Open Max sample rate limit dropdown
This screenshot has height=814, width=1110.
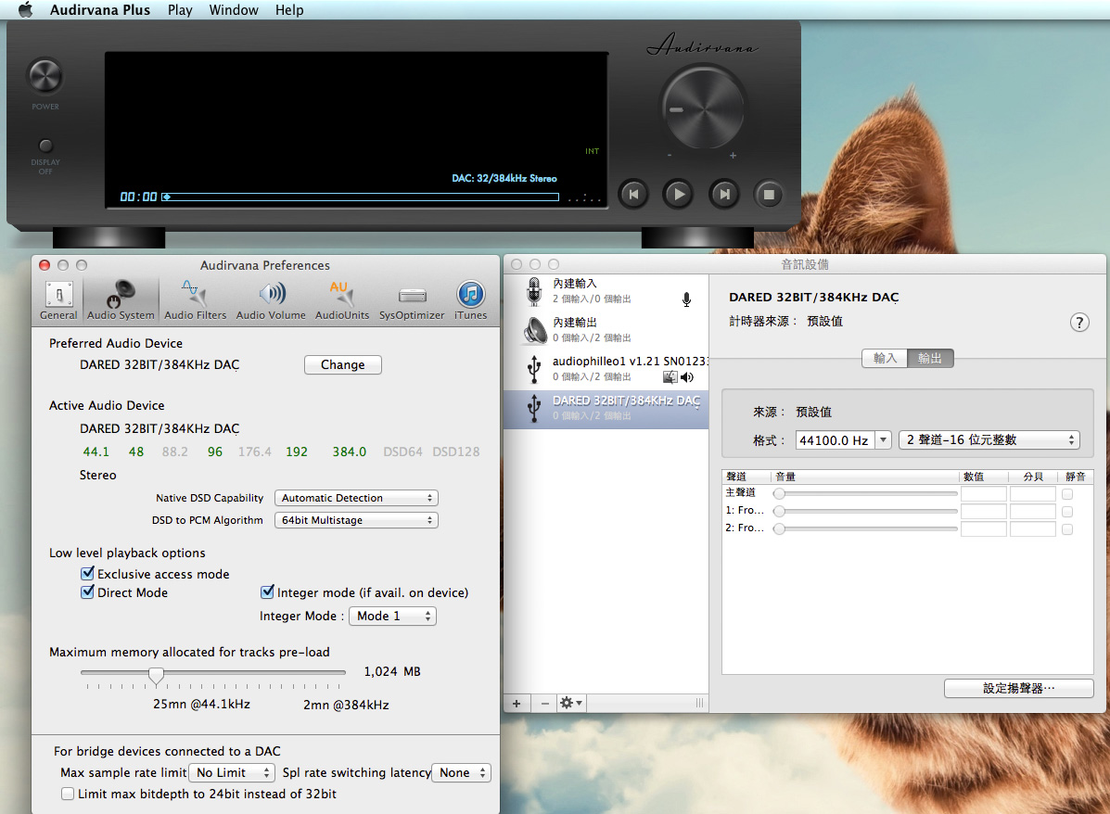coord(232,772)
